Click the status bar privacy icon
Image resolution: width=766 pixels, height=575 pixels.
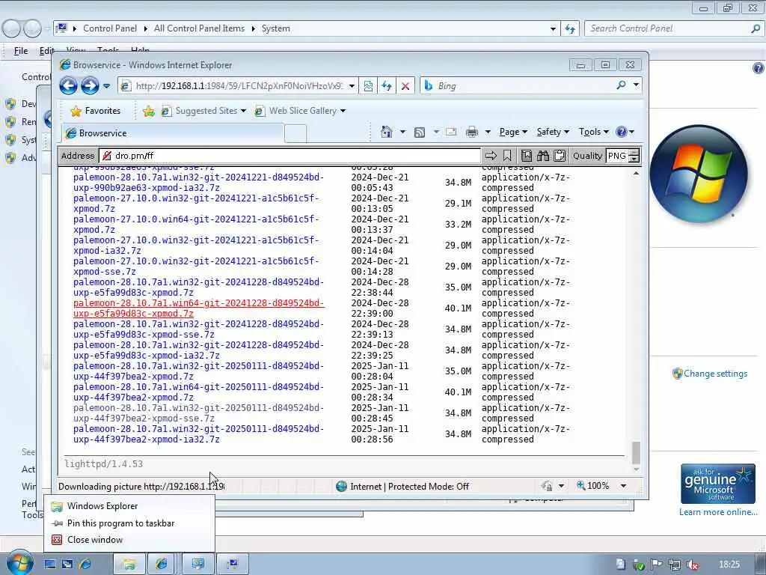coord(547,486)
